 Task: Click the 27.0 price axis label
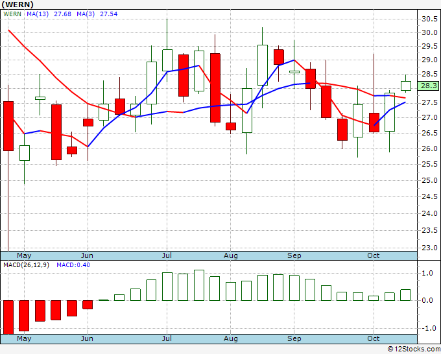click(429, 117)
